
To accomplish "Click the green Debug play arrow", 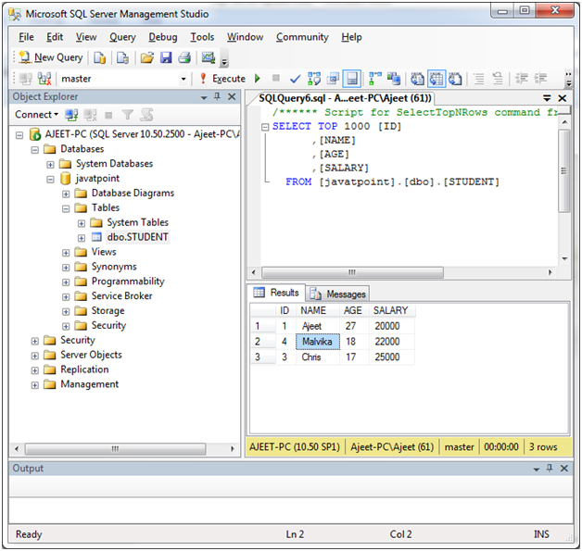I will tap(258, 79).
